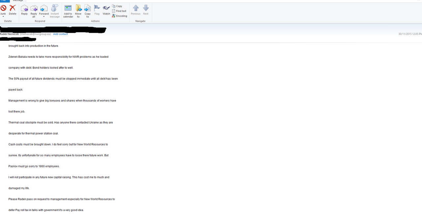Click sender name Radek Nemecek

(x=9, y=34)
